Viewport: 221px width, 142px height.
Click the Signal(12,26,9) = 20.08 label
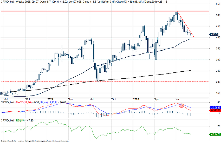point(53,103)
